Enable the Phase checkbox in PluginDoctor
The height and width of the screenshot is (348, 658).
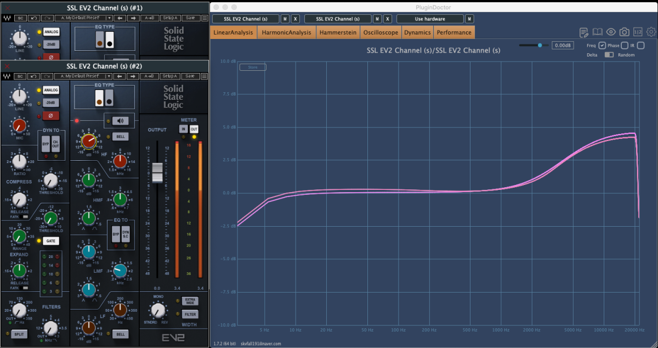[625, 45]
